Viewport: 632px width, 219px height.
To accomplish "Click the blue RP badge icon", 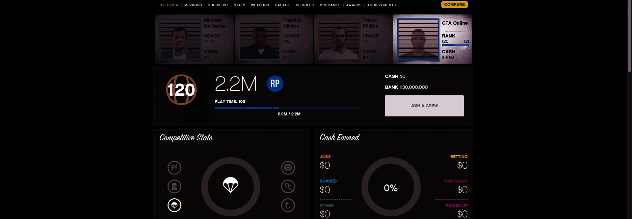I will pyautogui.click(x=275, y=84).
